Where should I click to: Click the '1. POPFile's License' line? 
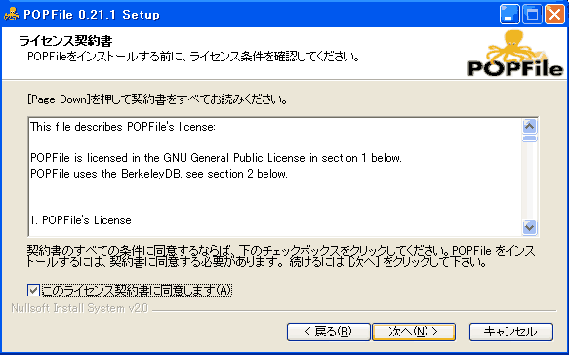pos(81,220)
